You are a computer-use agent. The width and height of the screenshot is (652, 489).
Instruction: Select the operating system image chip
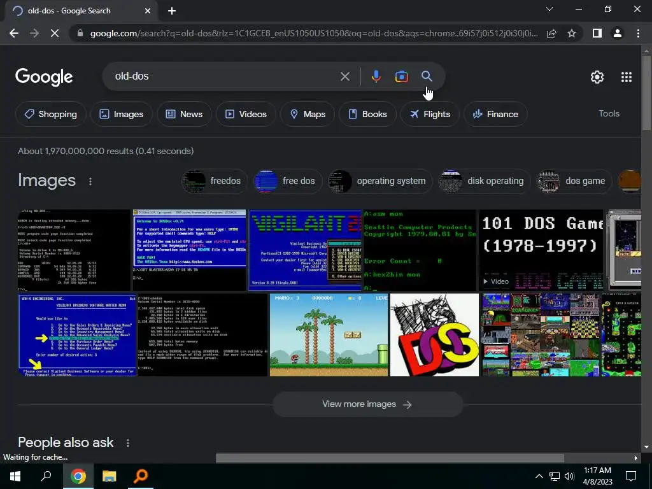379,181
